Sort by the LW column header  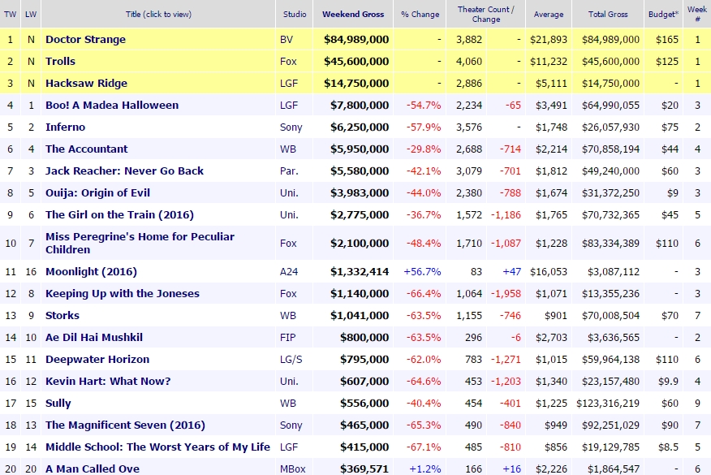pyautogui.click(x=31, y=14)
